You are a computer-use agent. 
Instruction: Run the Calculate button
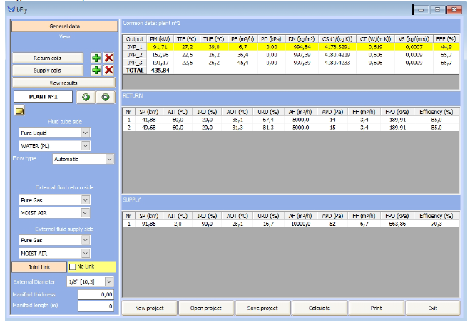pos(320,308)
